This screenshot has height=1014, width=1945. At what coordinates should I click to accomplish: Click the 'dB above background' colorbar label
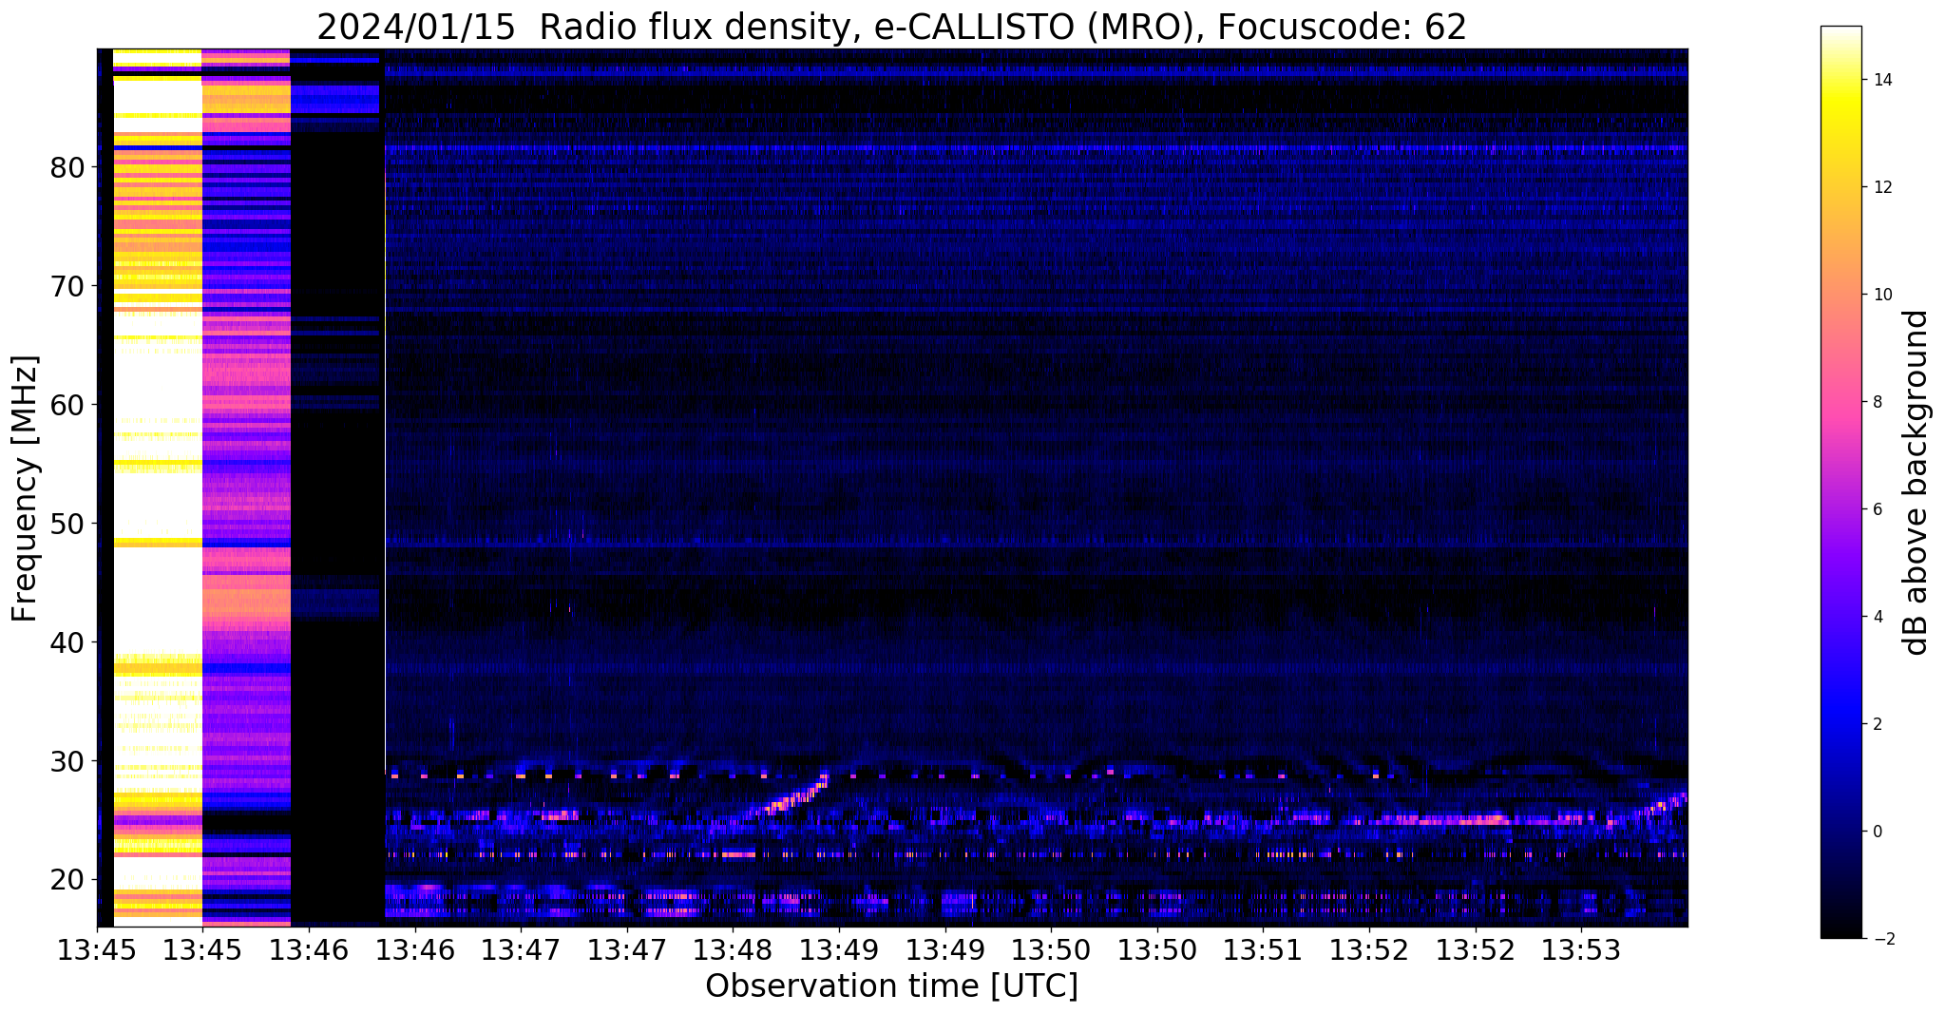coord(1916,483)
